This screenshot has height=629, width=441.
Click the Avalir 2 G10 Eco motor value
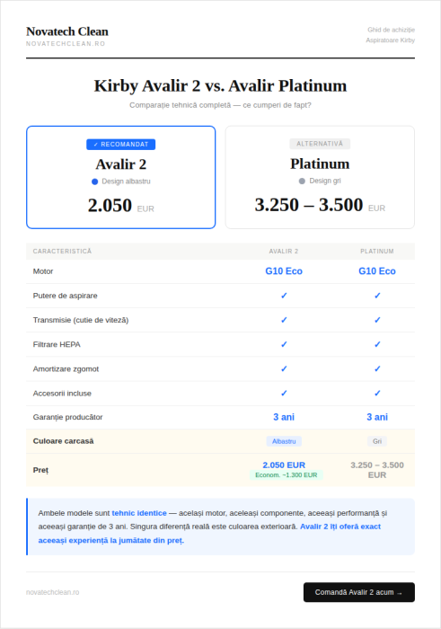(284, 271)
